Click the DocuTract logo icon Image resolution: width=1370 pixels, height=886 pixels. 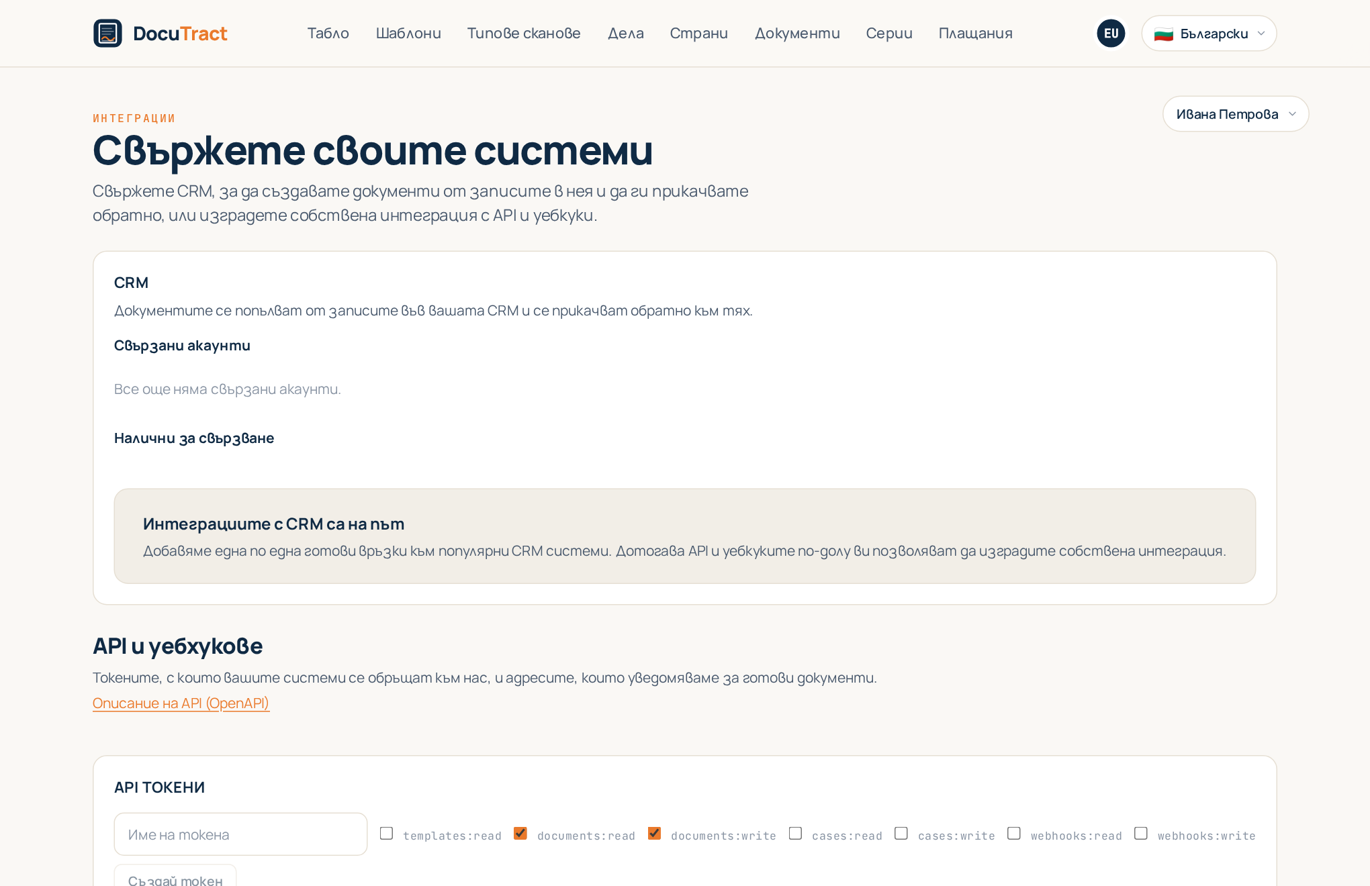point(107,33)
